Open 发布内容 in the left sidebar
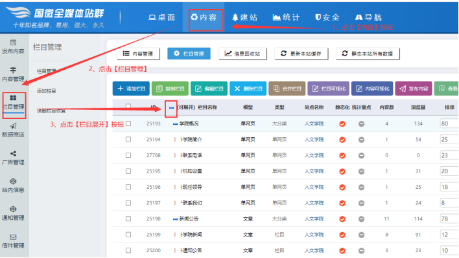The width and height of the screenshot is (459, 258). [13, 47]
